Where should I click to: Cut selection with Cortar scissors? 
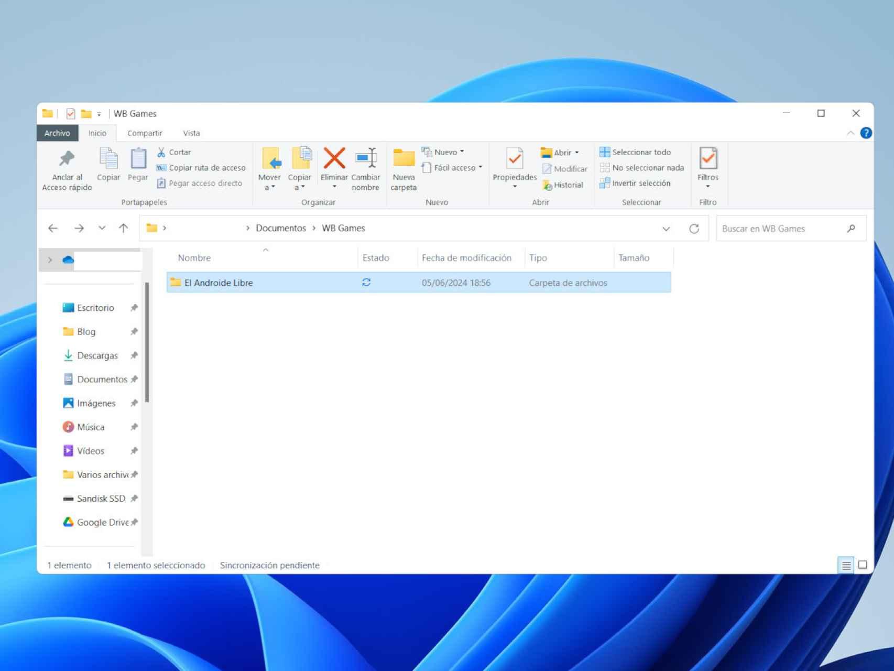pos(174,152)
